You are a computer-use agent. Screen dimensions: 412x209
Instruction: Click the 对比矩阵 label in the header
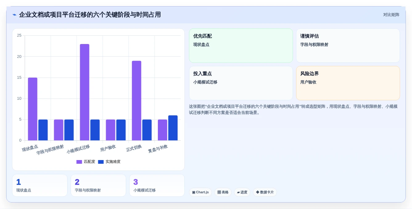pos(391,15)
